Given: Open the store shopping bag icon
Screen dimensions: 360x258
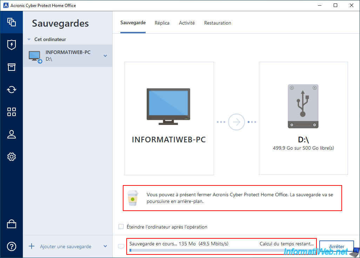Looking at the screenshot, I should point(12,224).
